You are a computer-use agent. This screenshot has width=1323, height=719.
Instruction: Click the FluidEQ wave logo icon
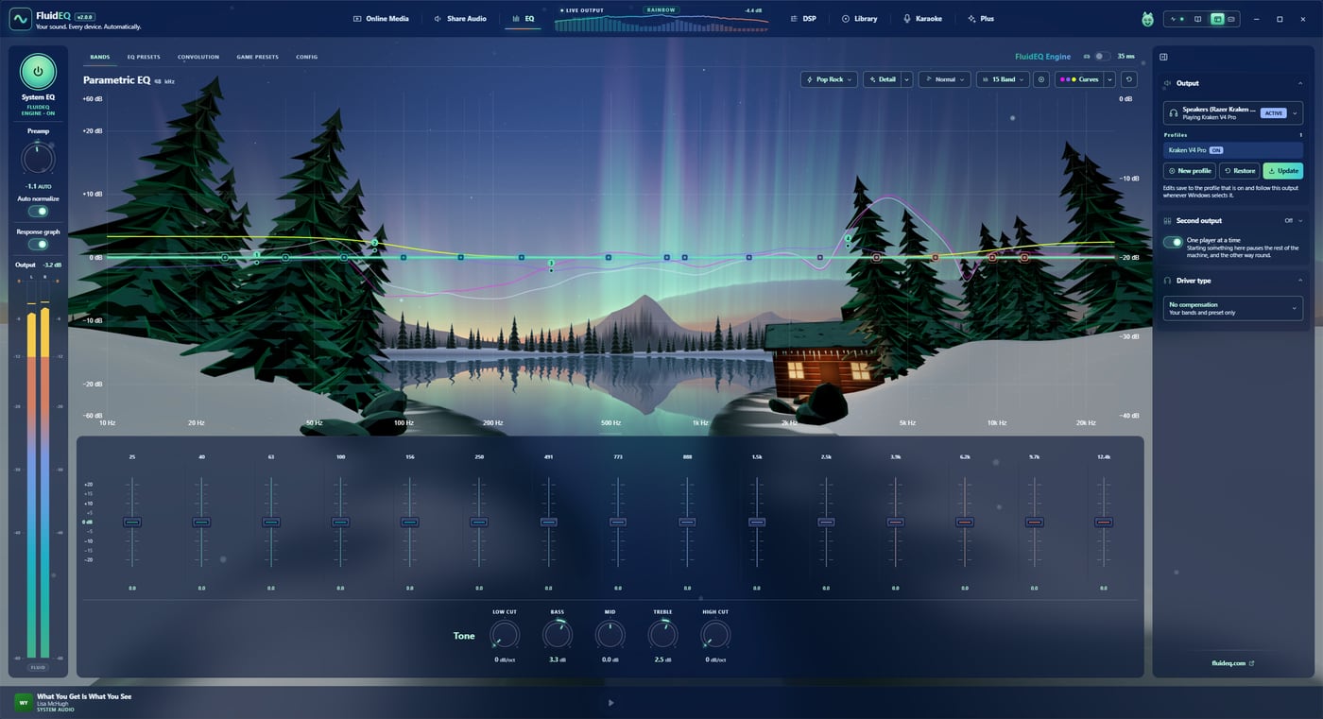[21, 19]
